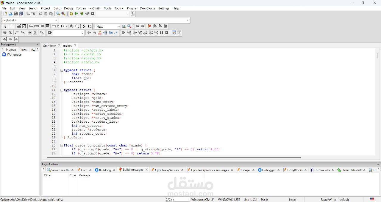
Task: Click the WINDOWS-1252 encoding in status bar
Action: tap(229, 200)
